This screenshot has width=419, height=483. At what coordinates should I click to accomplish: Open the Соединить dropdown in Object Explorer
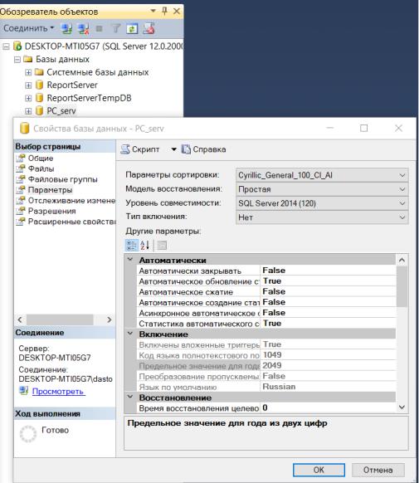click(x=29, y=28)
